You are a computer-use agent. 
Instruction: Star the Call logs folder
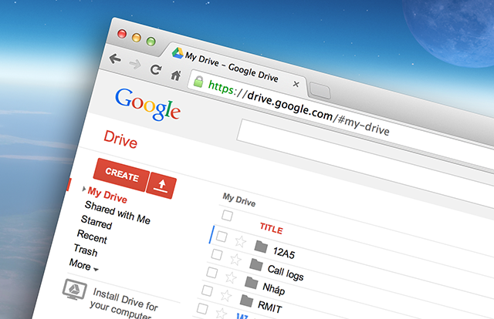pos(235,260)
